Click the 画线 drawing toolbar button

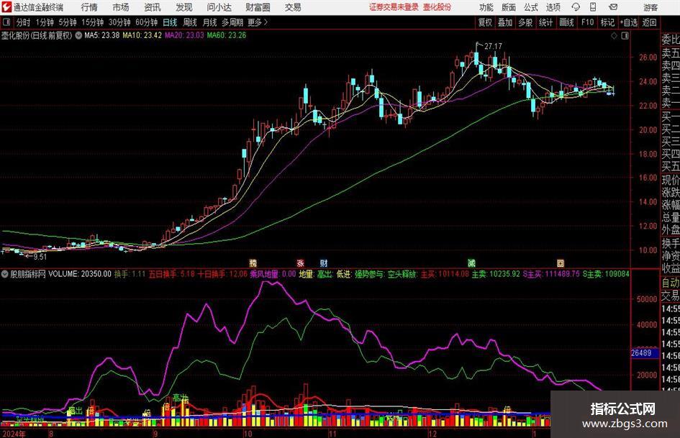click(x=566, y=22)
